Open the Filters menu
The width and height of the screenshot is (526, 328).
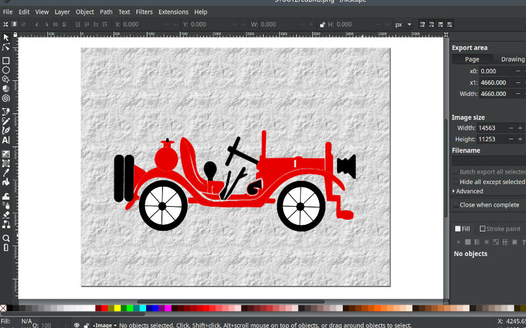[144, 12]
